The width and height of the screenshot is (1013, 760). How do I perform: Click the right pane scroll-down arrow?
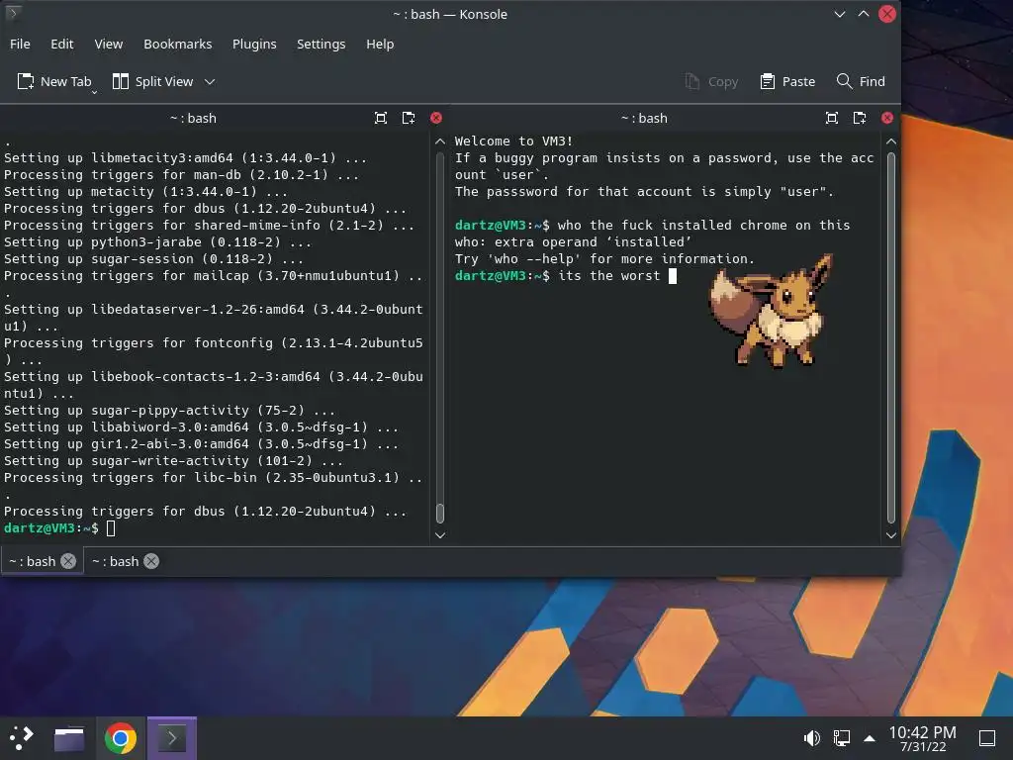pos(891,535)
